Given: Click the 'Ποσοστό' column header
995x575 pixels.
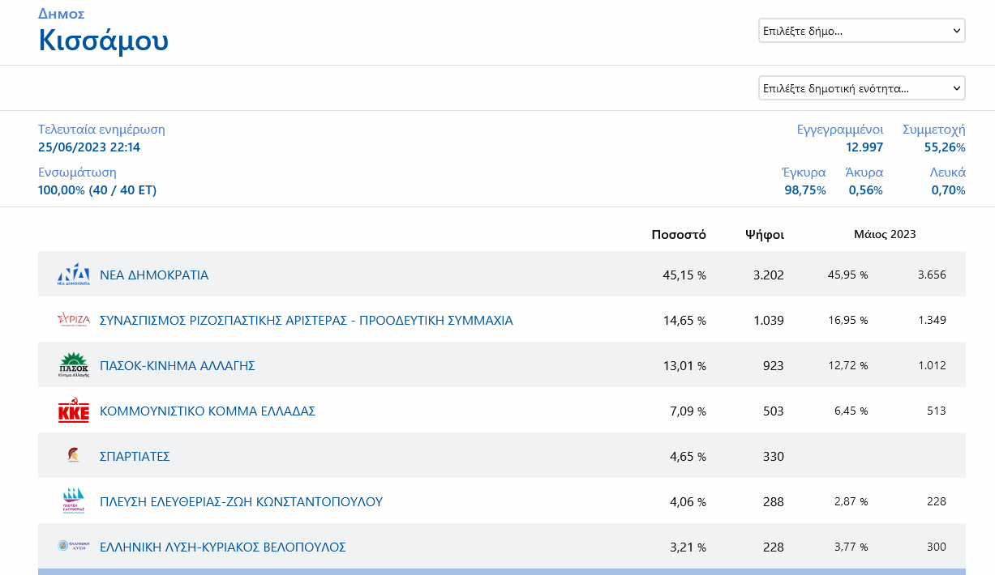Looking at the screenshot, I should [x=679, y=235].
